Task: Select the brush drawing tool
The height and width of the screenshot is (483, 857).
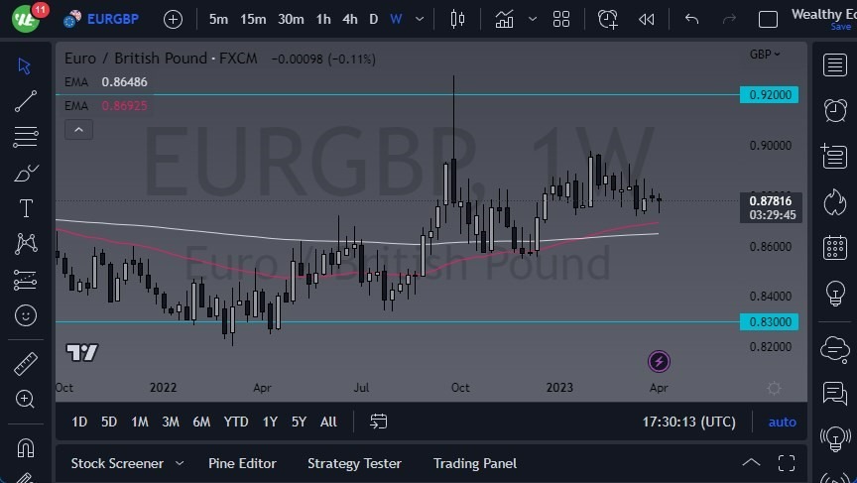Action: point(26,173)
